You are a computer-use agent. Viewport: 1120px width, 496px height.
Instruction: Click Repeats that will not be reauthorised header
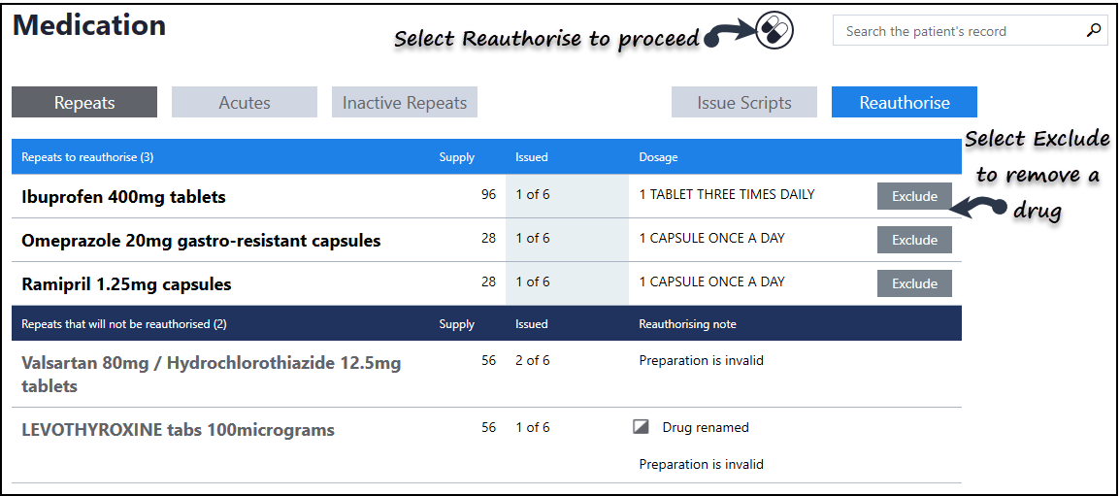click(123, 324)
